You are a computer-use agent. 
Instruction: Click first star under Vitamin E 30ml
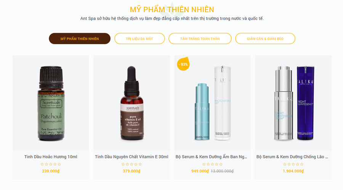pyautogui.click(x=123, y=164)
